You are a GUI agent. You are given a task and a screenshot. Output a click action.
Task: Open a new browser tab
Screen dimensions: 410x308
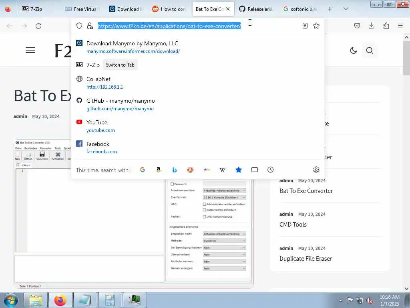coord(330,9)
